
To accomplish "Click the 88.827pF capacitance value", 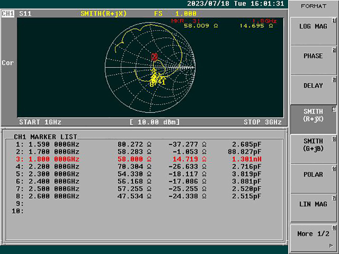I will pyautogui.click(x=245, y=152).
